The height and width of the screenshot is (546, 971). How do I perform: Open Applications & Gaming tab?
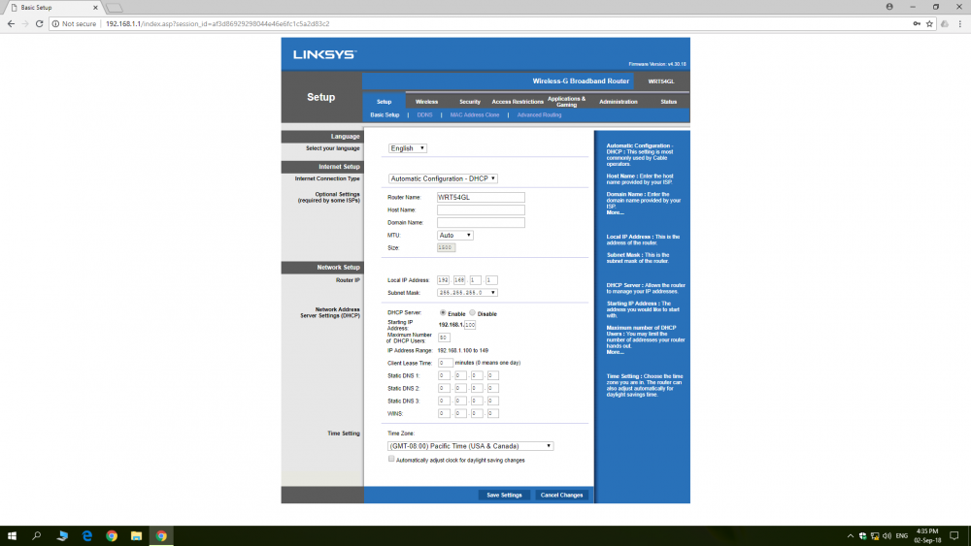click(567, 102)
